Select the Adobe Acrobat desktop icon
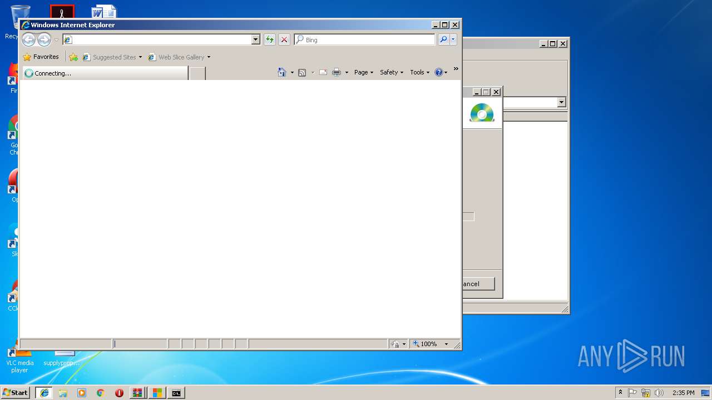 pyautogui.click(x=62, y=11)
